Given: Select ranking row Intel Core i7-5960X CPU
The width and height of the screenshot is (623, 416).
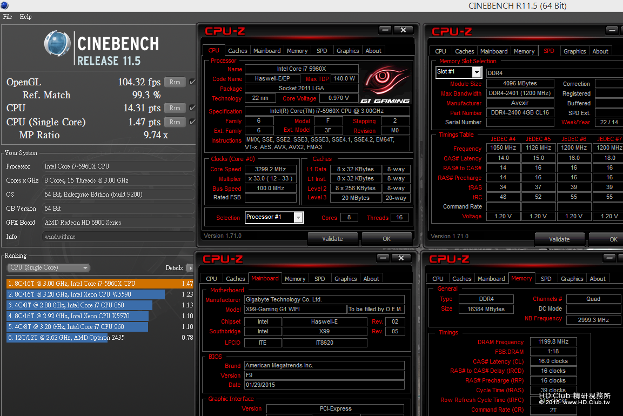Looking at the screenshot, I should click(100, 284).
